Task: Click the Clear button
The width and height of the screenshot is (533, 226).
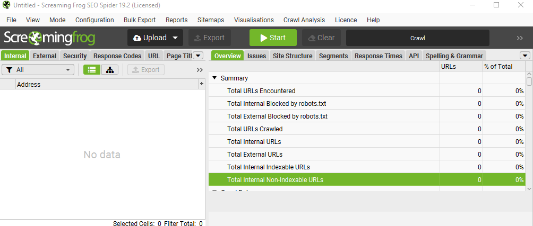Action: point(321,38)
